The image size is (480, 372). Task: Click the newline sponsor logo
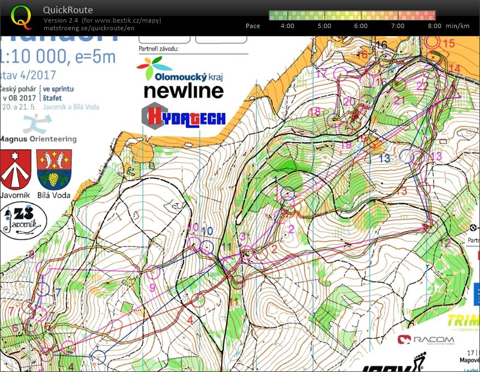tap(184, 91)
